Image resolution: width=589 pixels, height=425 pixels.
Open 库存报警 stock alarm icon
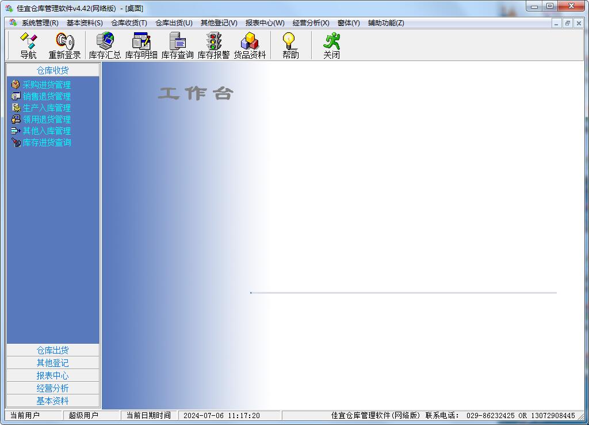click(x=213, y=45)
